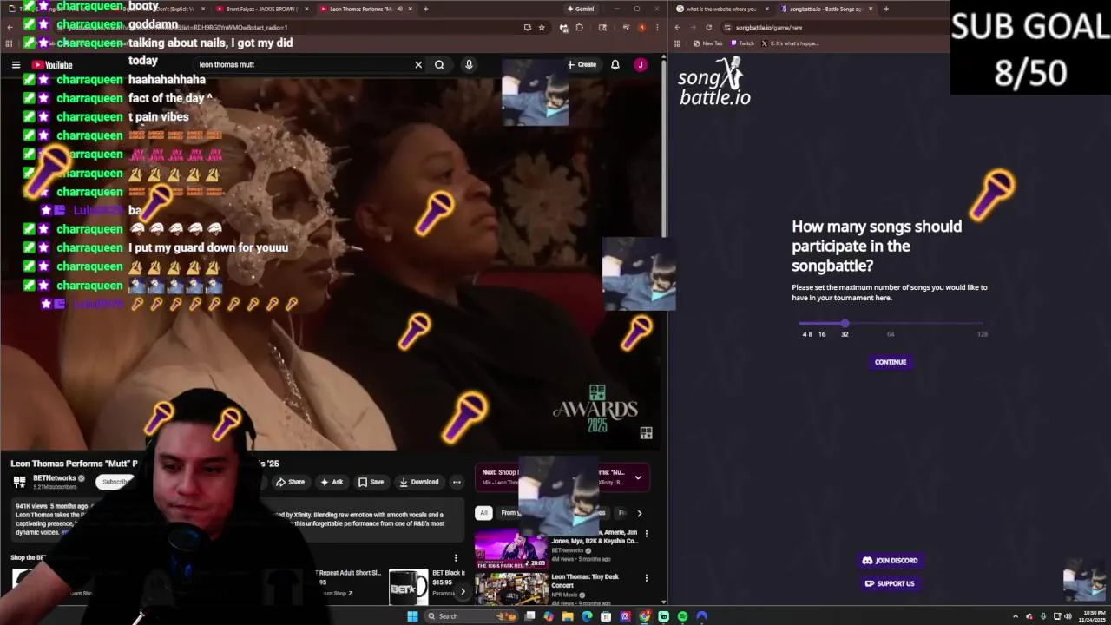Click the song count slider handle at 32

pyautogui.click(x=845, y=323)
